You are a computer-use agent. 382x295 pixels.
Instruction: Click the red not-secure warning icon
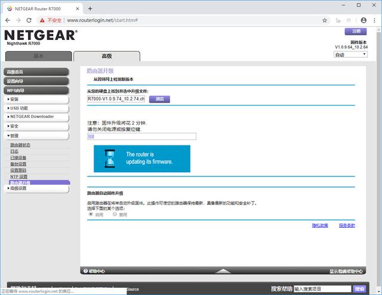coord(42,20)
